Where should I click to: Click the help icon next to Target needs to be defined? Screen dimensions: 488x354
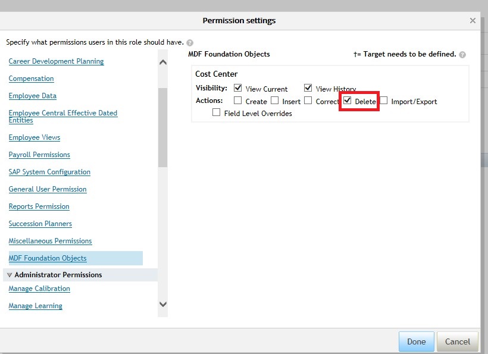pos(462,55)
